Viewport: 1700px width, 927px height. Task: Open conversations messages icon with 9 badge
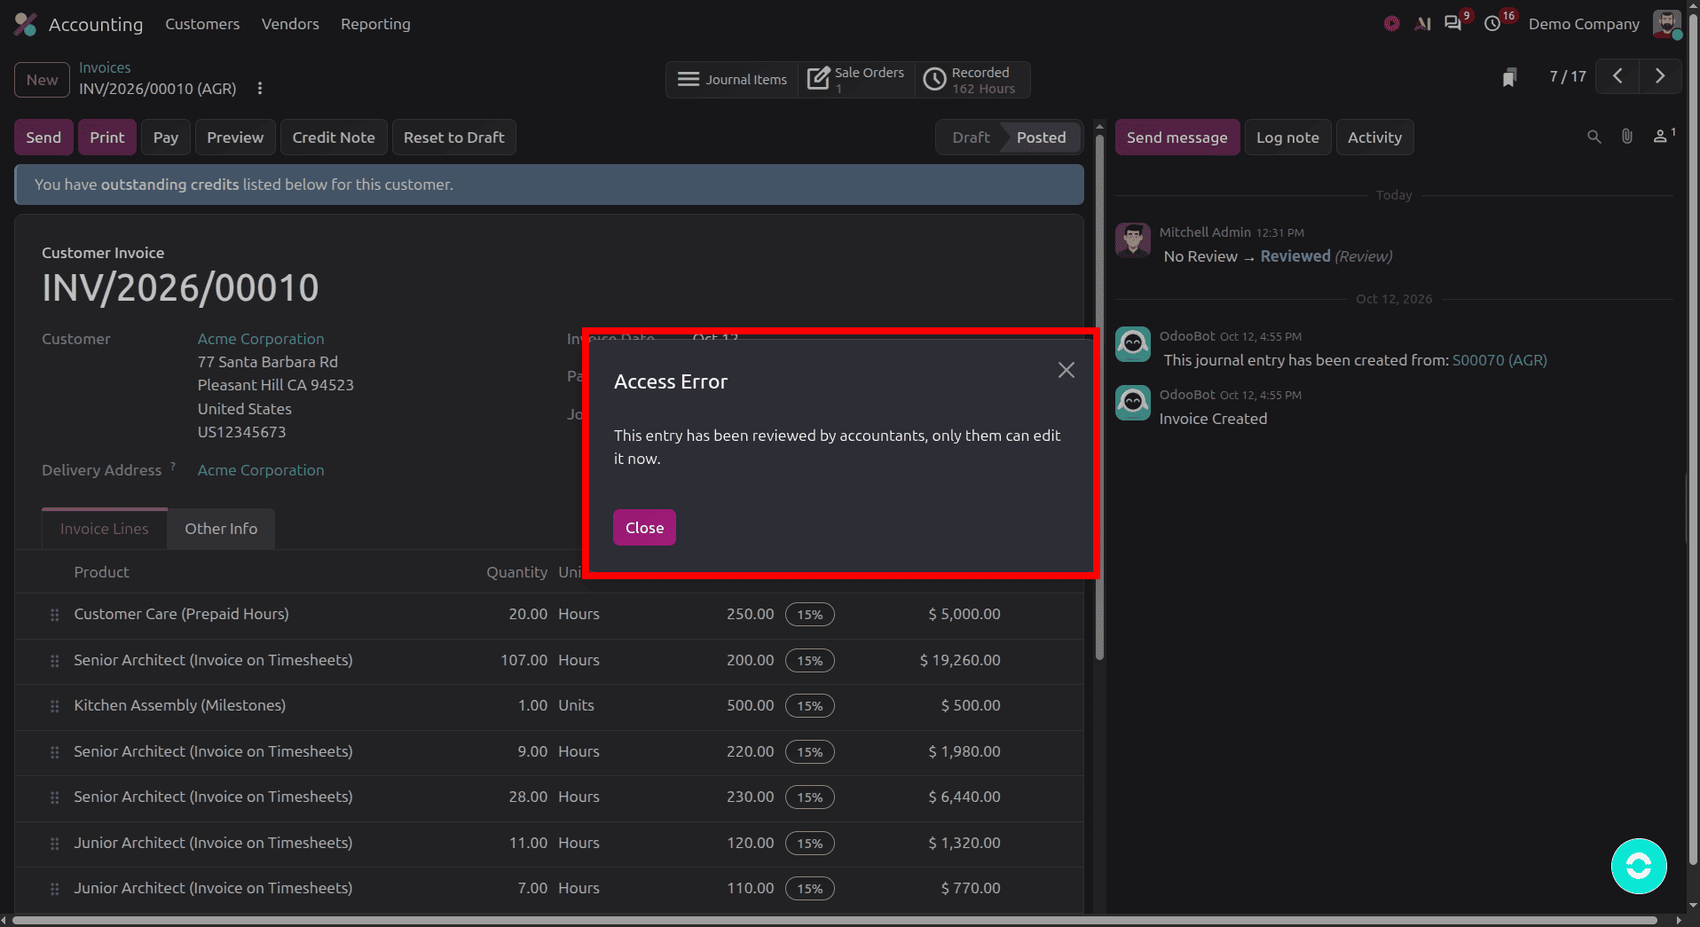[x=1453, y=24]
